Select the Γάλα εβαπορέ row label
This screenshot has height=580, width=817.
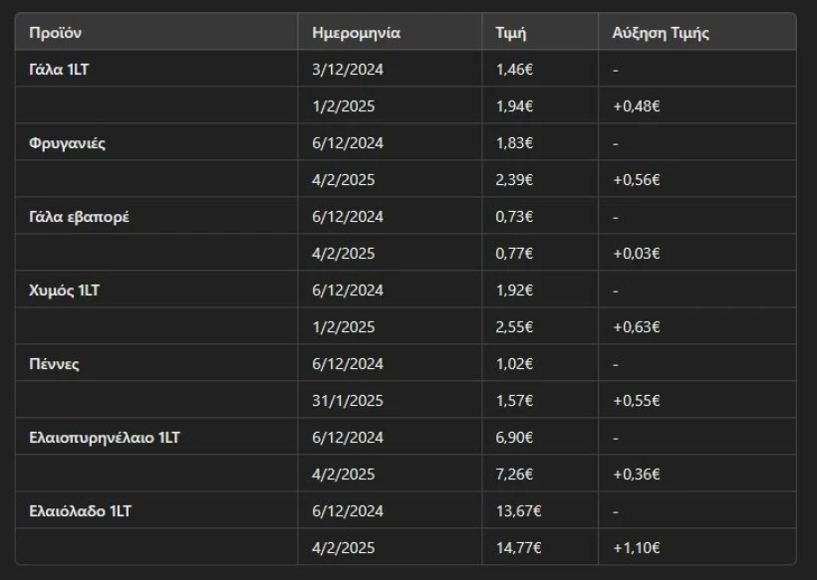[x=79, y=216]
